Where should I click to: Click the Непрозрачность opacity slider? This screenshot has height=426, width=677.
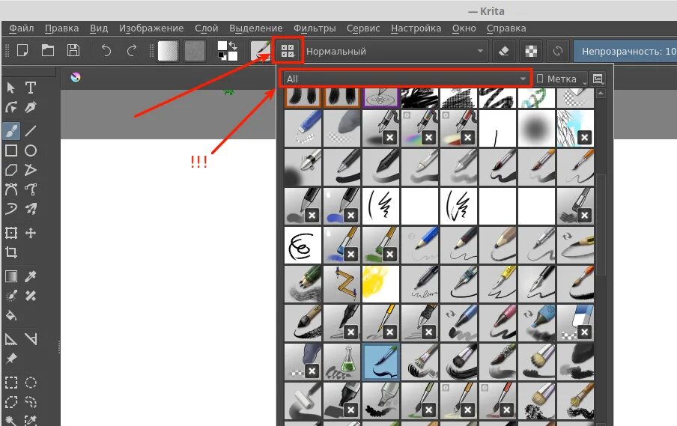coord(625,51)
